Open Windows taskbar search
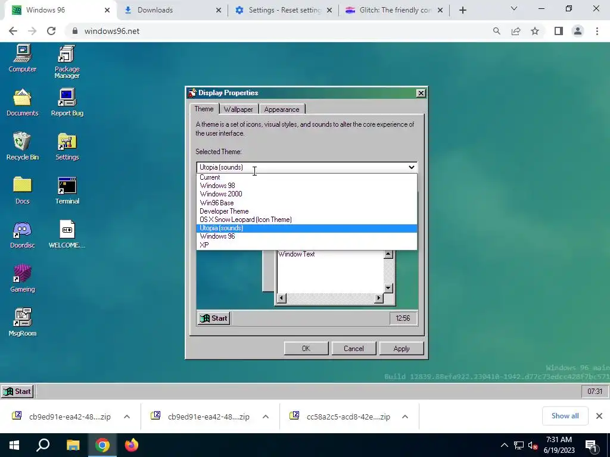Viewport: 610px width, 457px height. click(x=43, y=445)
